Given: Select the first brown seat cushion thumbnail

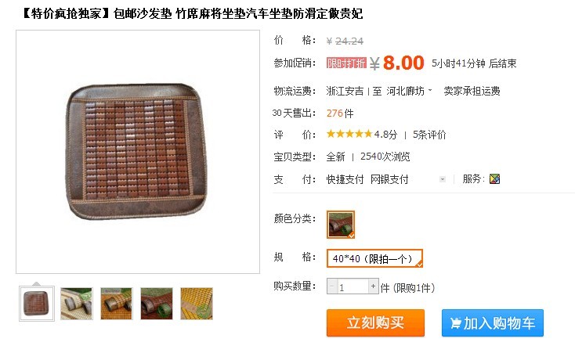Looking at the screenshot, I should click(x=37, y=304).
